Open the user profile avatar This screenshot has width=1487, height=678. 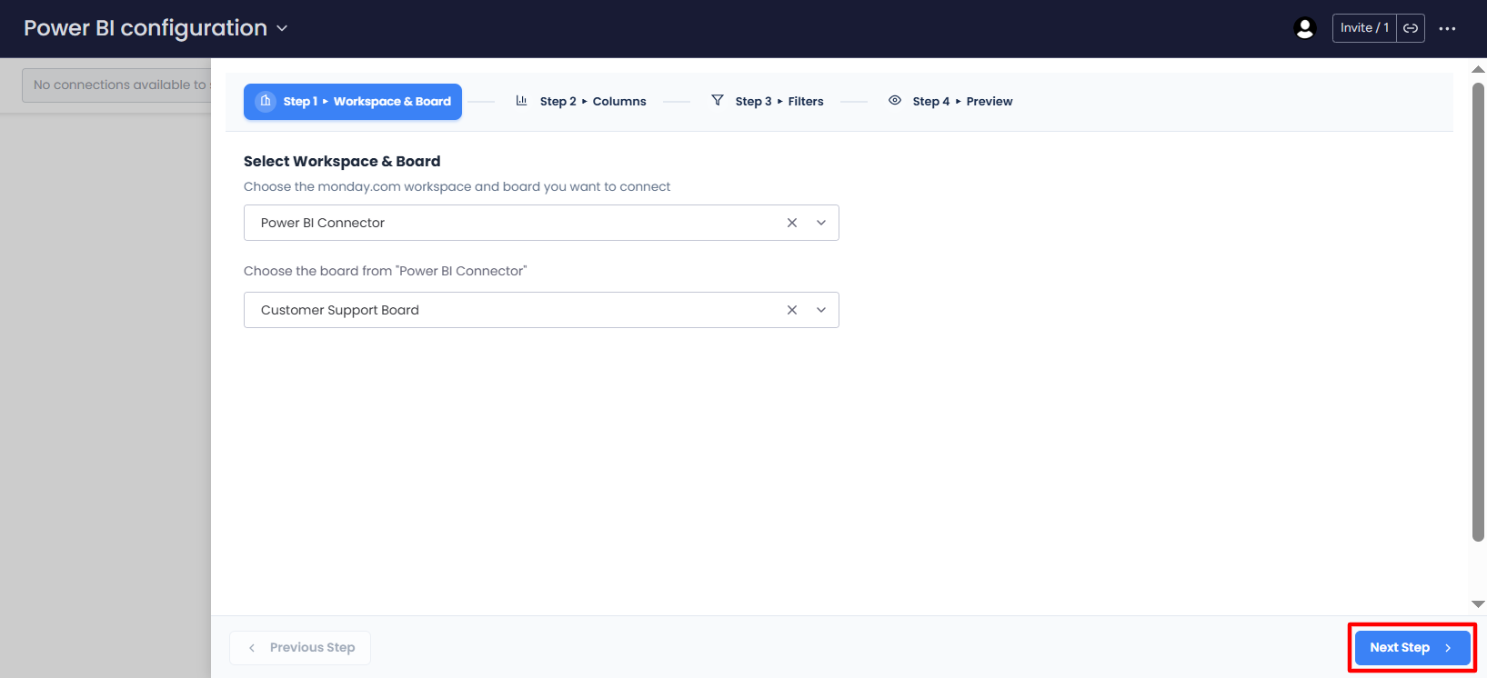(1305, 28)
